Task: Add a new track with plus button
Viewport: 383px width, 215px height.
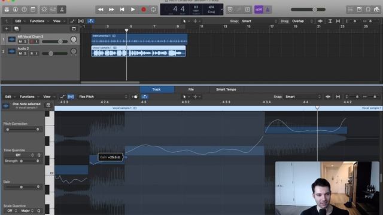Action: [7, 29]
